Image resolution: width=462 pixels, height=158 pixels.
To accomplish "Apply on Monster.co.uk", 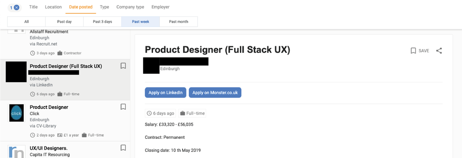I will pyautogui.click(x=215, y=92).
